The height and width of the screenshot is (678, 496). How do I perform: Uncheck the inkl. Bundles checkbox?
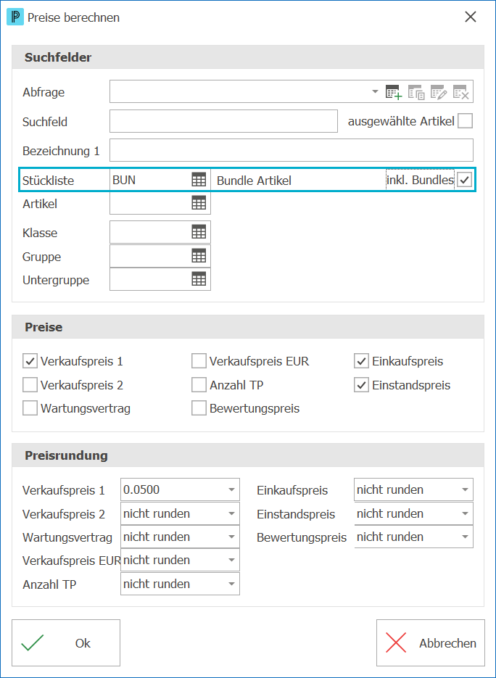click(465, 180)
